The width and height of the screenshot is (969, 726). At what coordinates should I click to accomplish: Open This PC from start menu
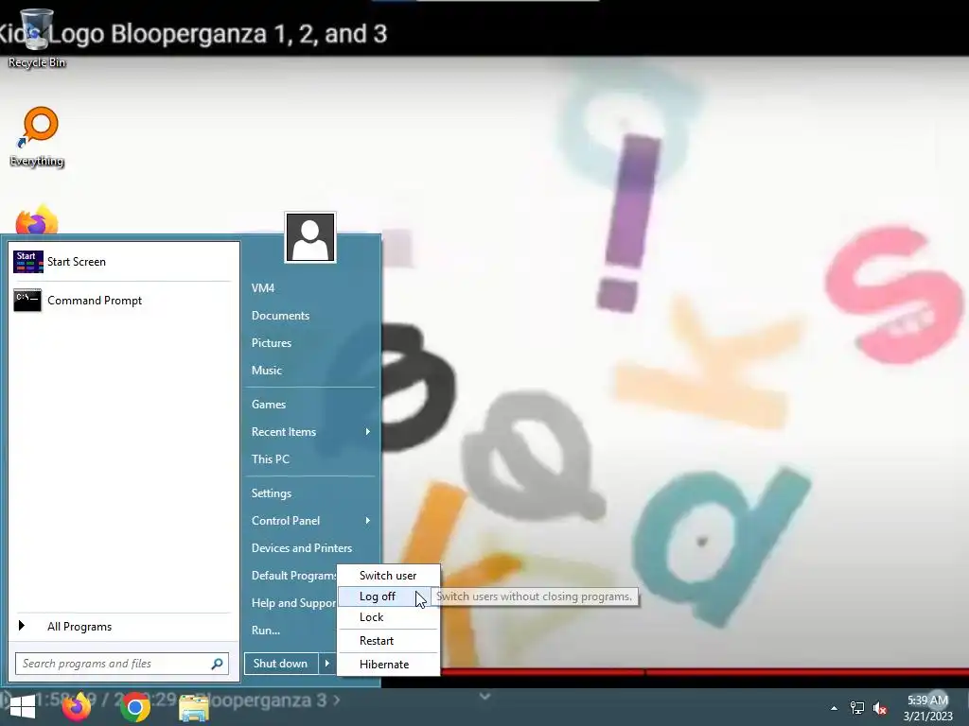(271, 459)
